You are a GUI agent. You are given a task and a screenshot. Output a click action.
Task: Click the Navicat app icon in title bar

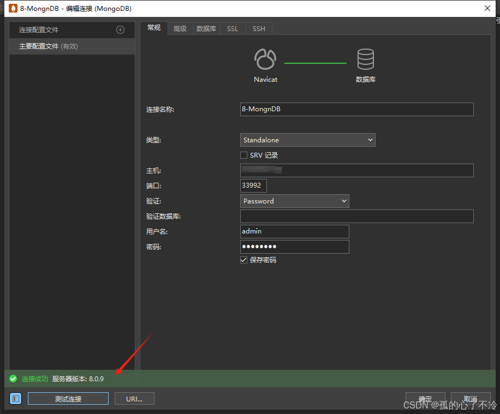click(13, 8)
